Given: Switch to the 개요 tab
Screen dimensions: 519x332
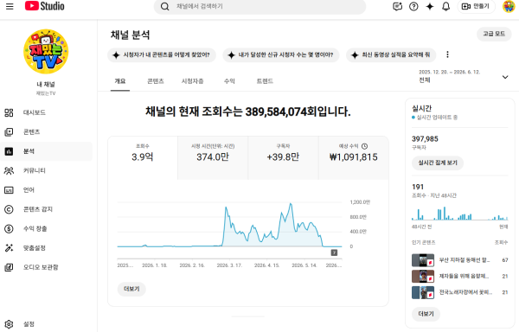Looking at the screenshot, I should [x=120, y=81].
